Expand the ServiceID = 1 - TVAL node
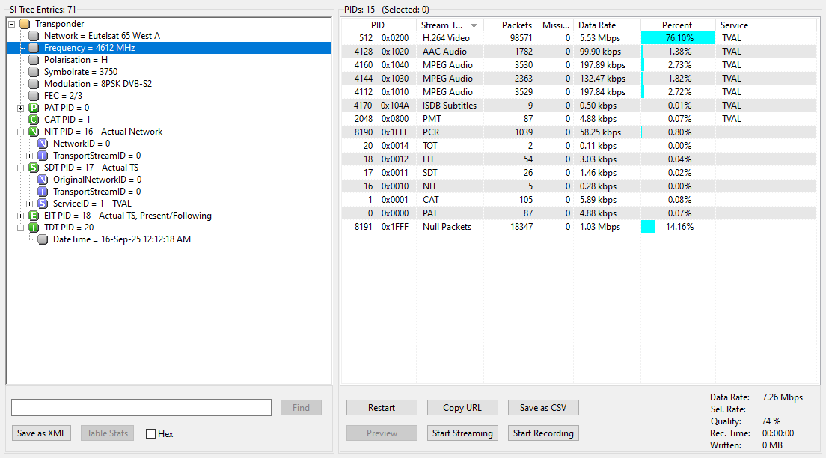The image size is (826, 458). click(29, 204)
